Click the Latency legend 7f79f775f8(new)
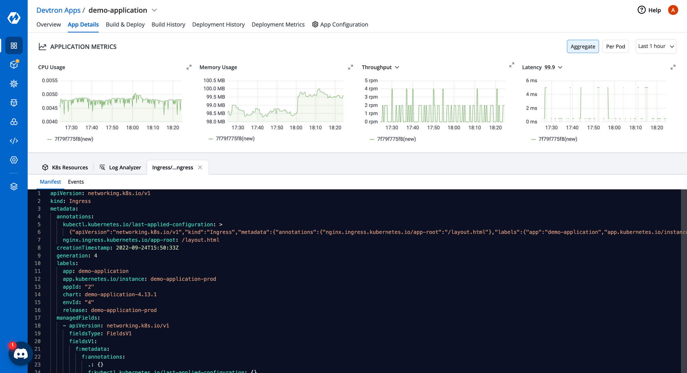This screenshot has height=373, width=687. click(554, 139)
